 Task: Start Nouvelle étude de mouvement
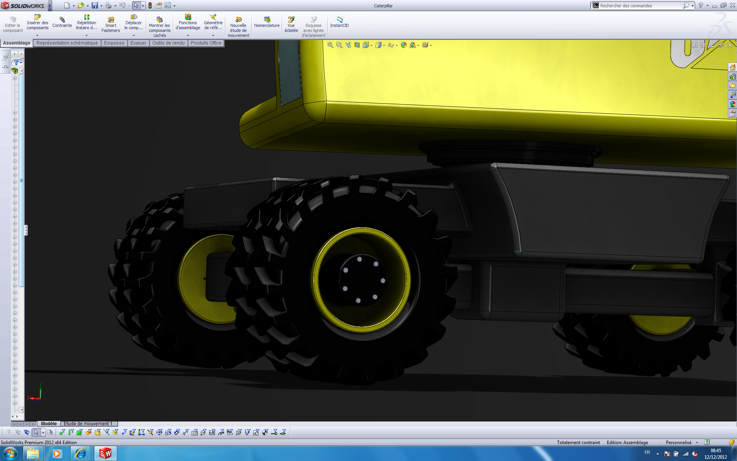tap(238, 27)
